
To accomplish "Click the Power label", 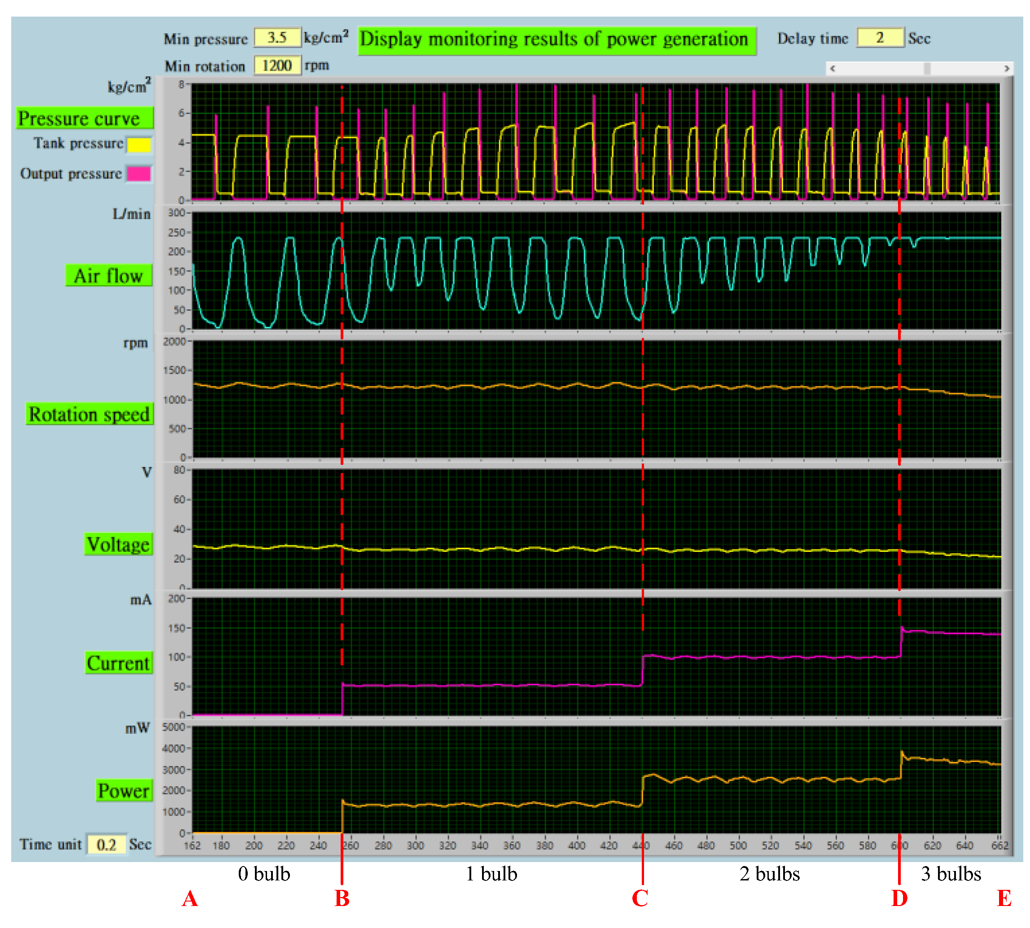I will click(124, 791).
